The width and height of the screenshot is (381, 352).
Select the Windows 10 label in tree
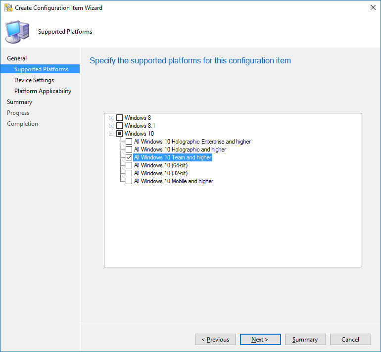click(139, 134)
